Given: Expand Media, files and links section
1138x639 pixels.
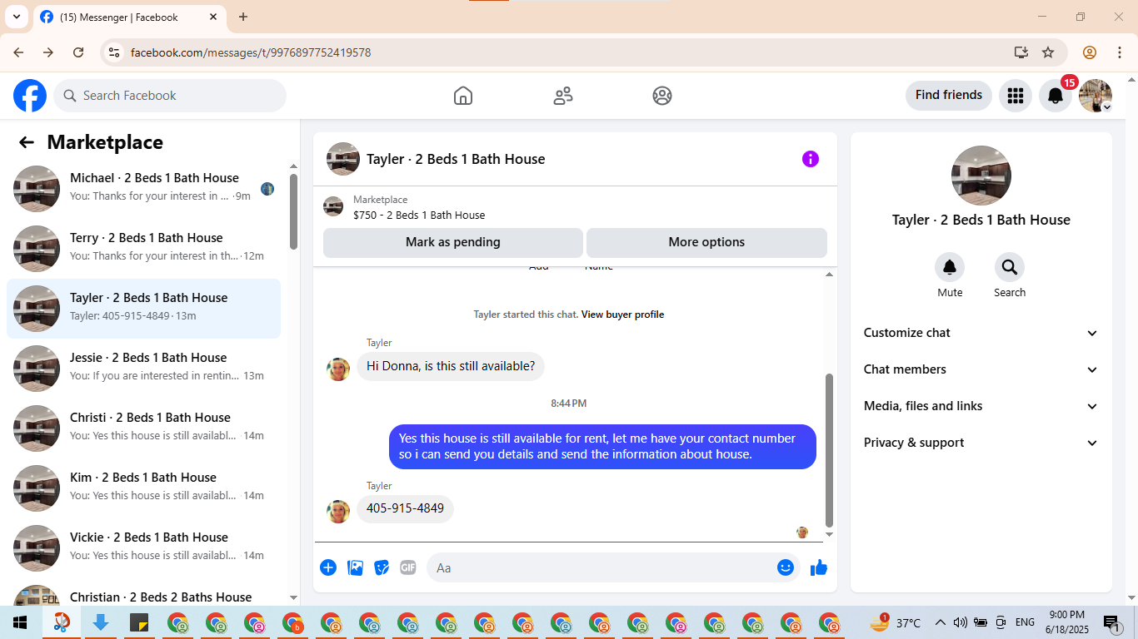Looking at the screenshot, I should point(981,406).
